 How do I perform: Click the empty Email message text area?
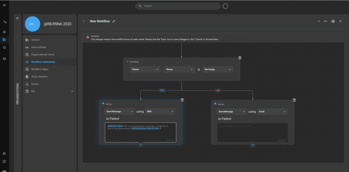tap(253, 132)
